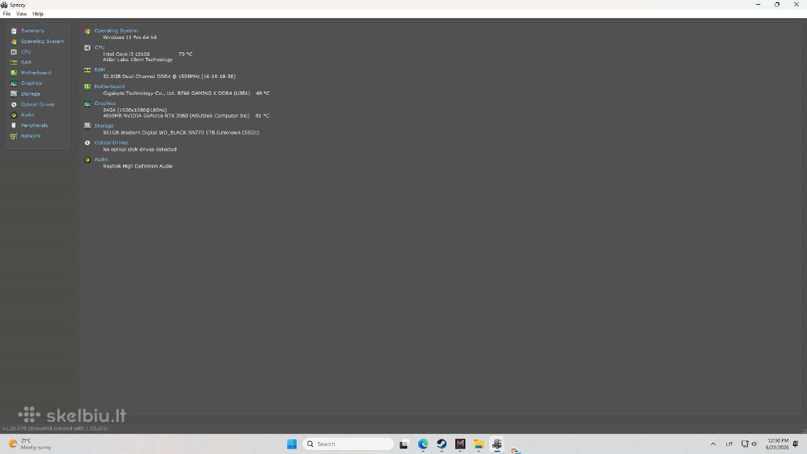Open network and volume quick settings
Image resolution: width=807 pixels, height=454 pixels.
click(749, 444)
